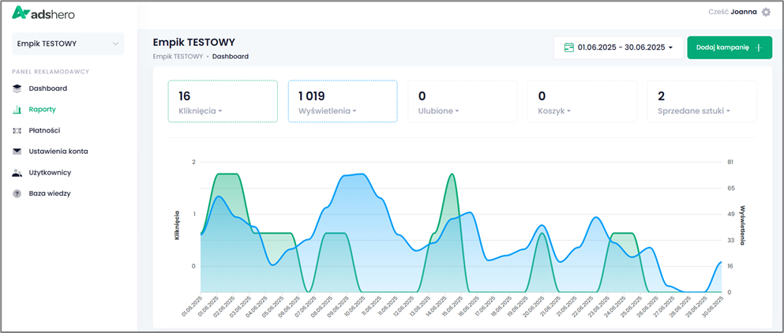Viewport: 784px width, 333px height.
Task: Go to Płatności in sidebar menu
Action: (44, 130)
